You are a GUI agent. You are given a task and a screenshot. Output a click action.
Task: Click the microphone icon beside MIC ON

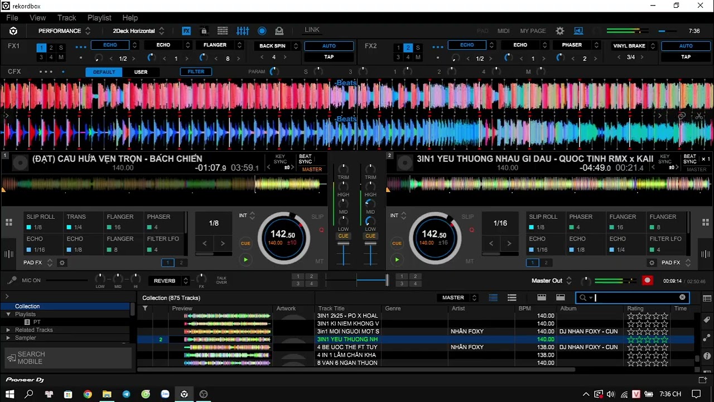pyautogui.click(x=11, y=280)
